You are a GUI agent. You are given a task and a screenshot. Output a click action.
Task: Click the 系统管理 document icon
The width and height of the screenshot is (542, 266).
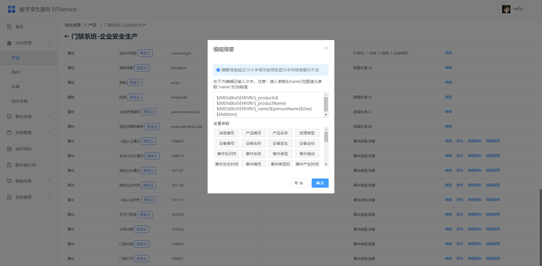click(x=9, y=197)
